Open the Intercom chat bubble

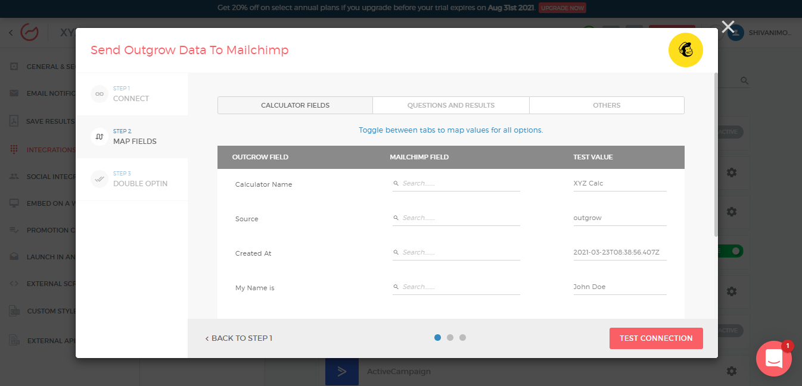[x=773, y=359]
